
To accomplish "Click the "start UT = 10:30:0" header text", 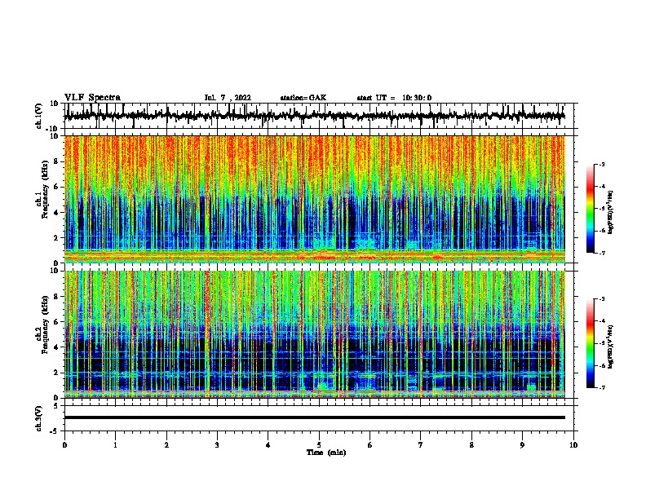I will pyautogui.click(x=394, y=98).
